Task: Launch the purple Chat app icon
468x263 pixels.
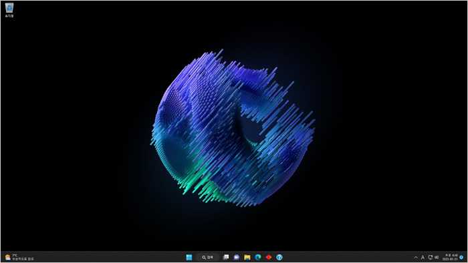Action: tap(237, 257)
